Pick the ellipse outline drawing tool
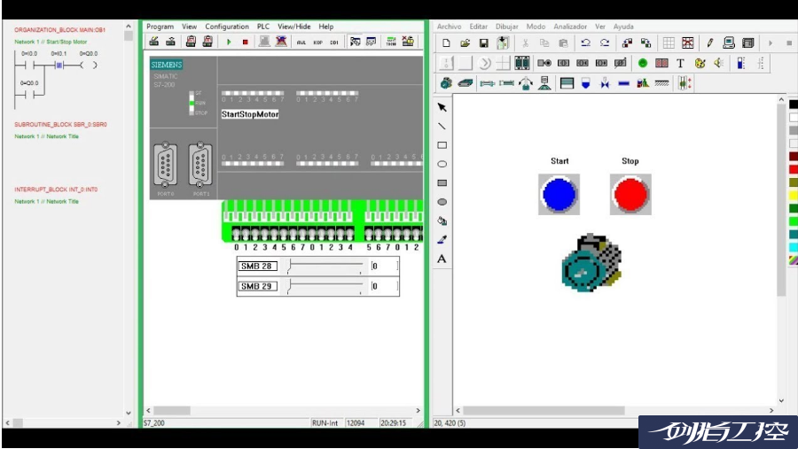This screenshot has height=449, width=798. (442, 164)
